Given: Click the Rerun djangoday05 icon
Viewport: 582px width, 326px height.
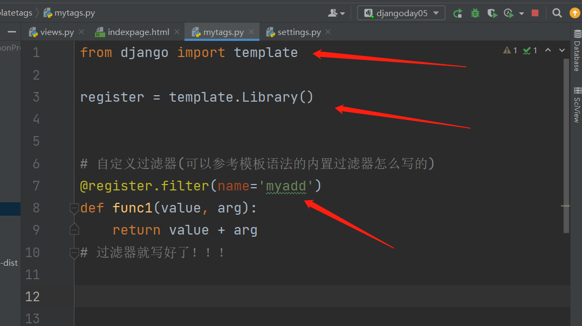Looking at the screenshot, I should click(x=457, y=13).
